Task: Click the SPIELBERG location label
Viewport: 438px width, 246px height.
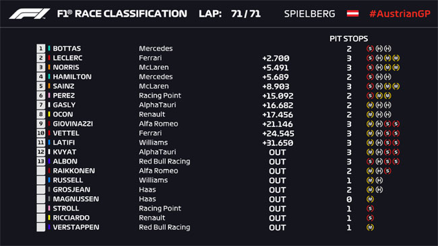Action: [309, 13]
